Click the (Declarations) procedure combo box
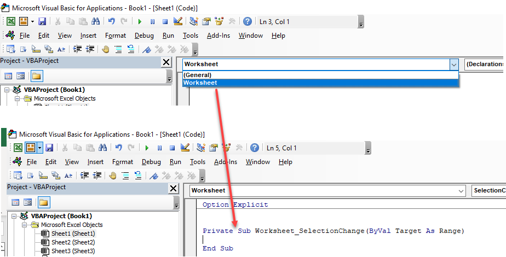Screen dimensions: 506x257 (x=485, y=65)
